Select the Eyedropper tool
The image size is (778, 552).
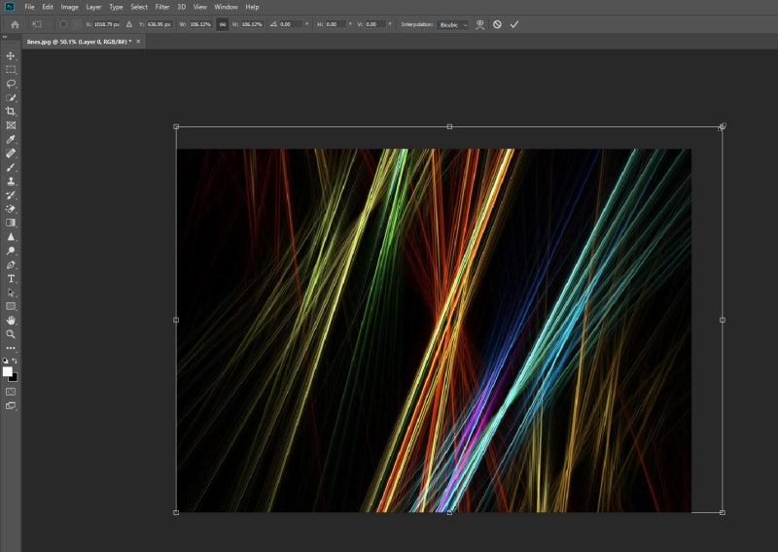tap(11, 139)
